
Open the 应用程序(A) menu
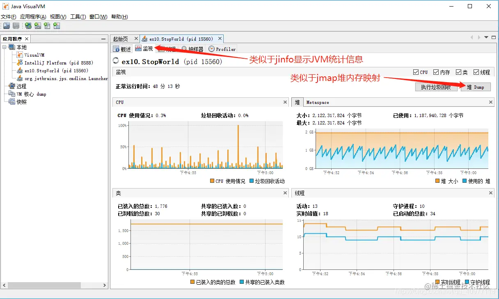[x=33, y=17]
